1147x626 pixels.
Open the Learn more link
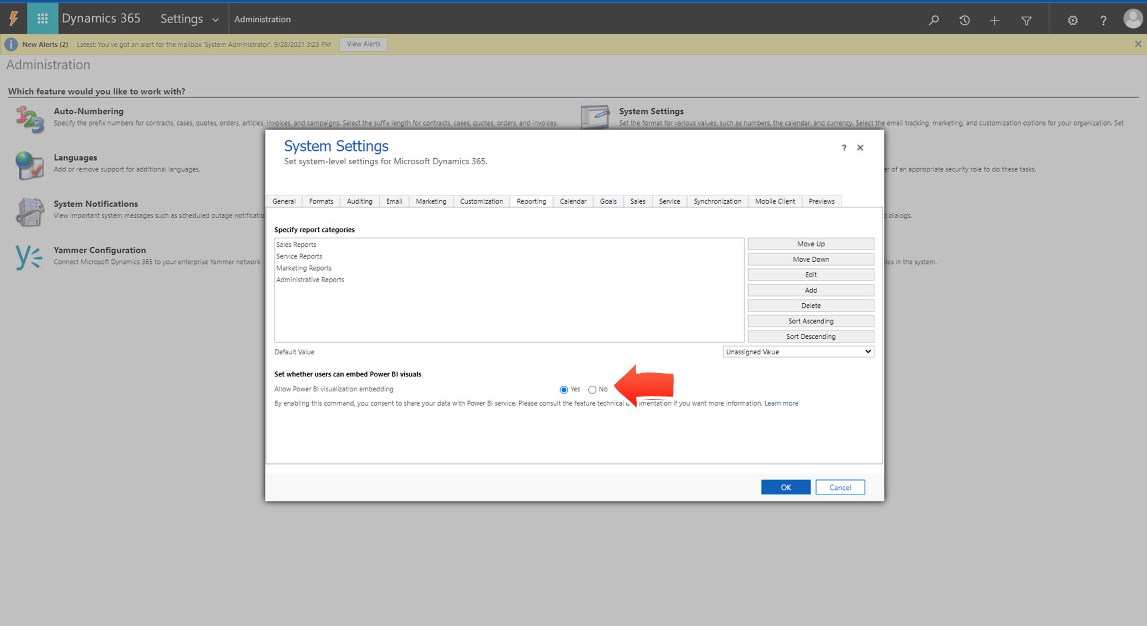coord(781,403)
